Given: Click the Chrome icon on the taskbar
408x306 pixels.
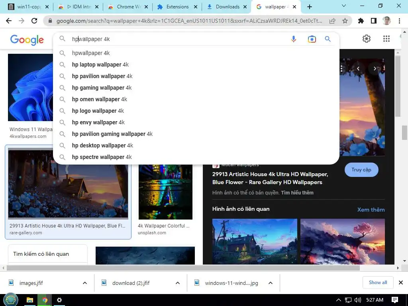Looking at the screenshot, I should click(45, 300).
